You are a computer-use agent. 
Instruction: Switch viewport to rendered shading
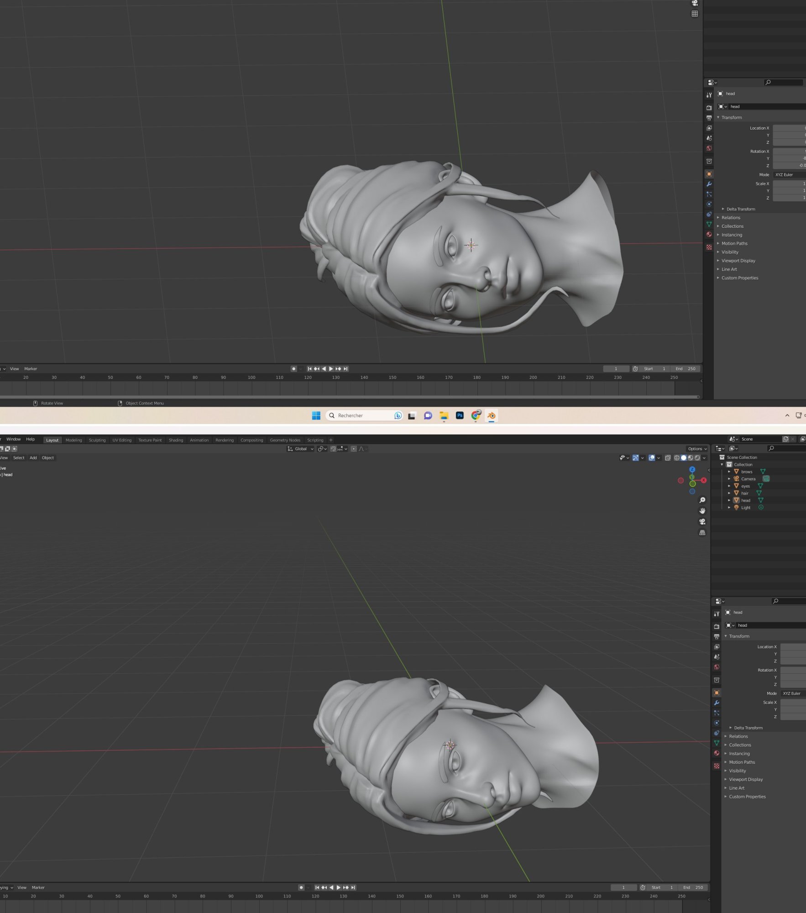coord(697,458)
